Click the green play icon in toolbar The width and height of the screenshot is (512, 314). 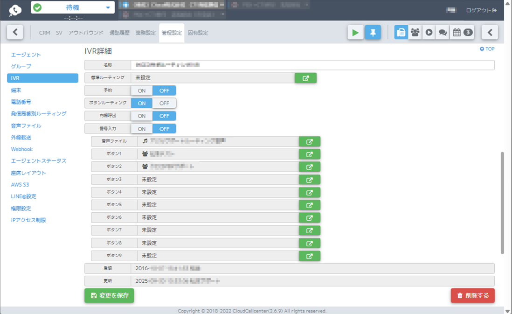(355, 33)
